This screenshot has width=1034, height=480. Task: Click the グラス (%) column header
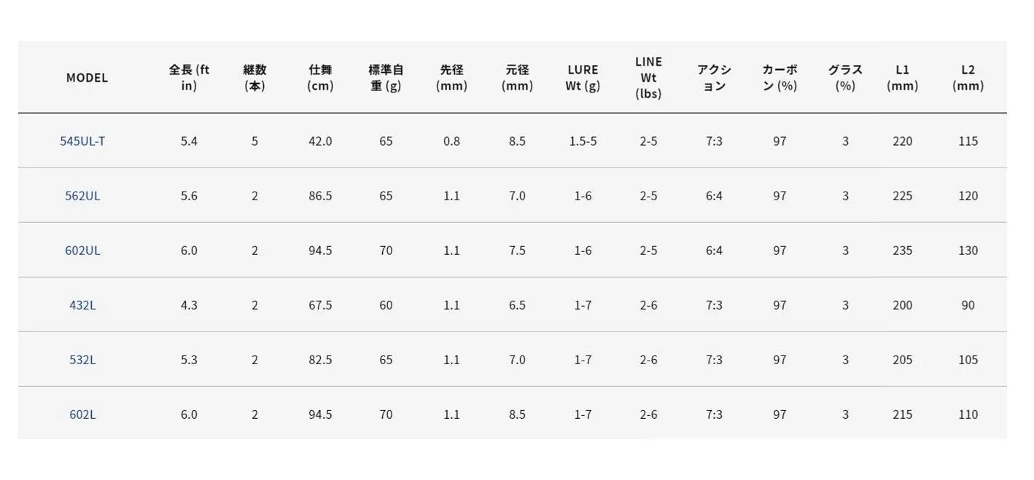point(845,78)
